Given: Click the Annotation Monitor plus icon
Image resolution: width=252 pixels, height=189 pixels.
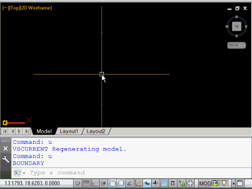Looking at the screenshot, I should 190,183.
